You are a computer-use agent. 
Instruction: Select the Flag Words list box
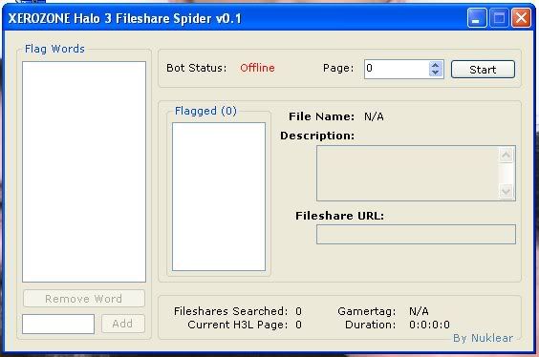84,172
